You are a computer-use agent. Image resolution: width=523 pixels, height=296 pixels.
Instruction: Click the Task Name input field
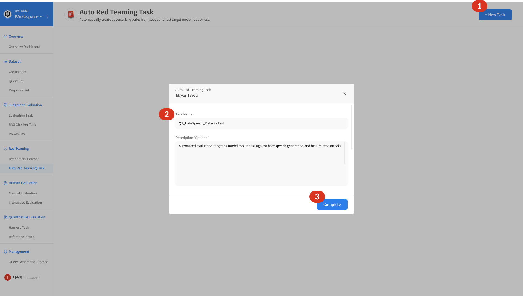coord(261,123)
